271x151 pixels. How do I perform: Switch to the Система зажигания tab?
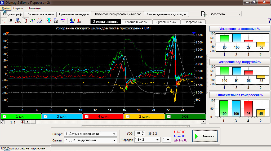click(40, 14)
